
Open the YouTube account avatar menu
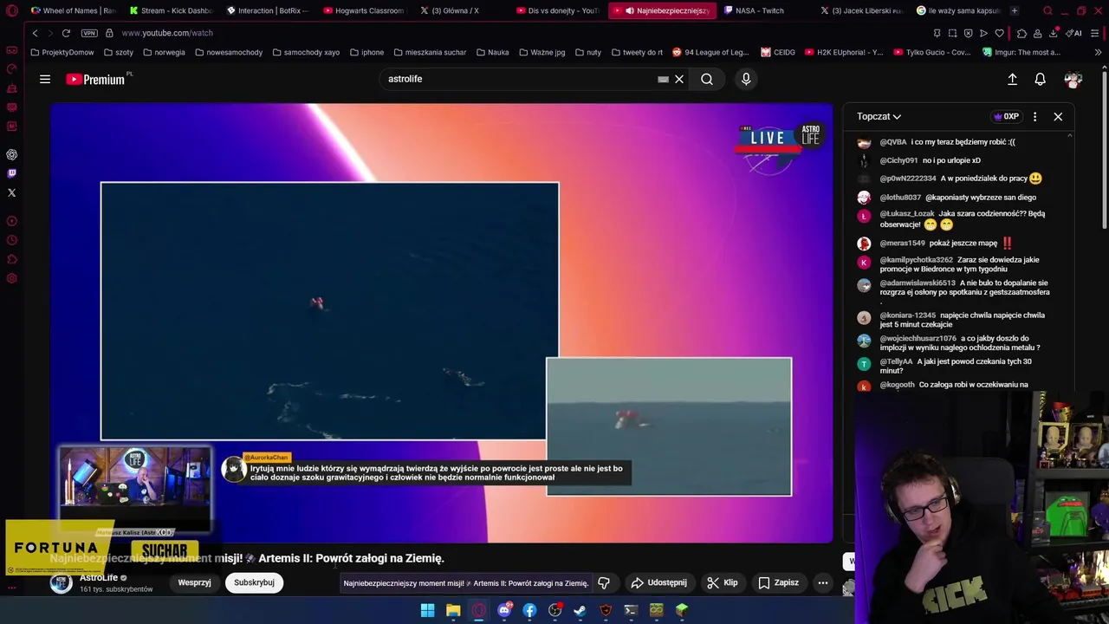pos(1073,80)
